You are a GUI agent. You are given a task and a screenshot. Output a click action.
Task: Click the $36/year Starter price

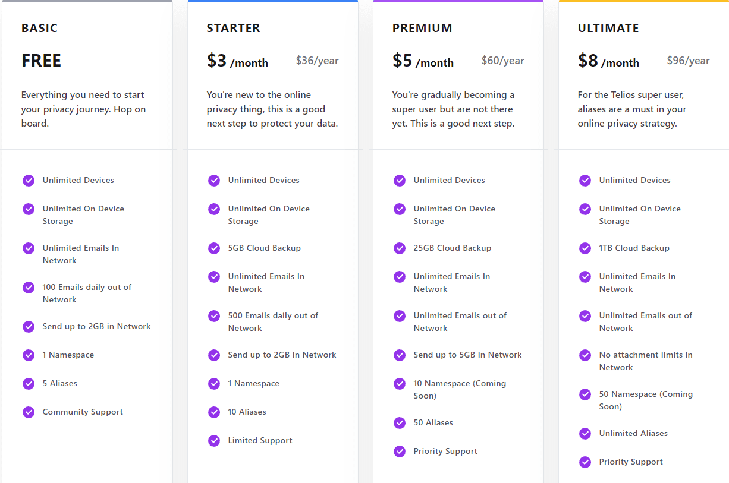318,61
